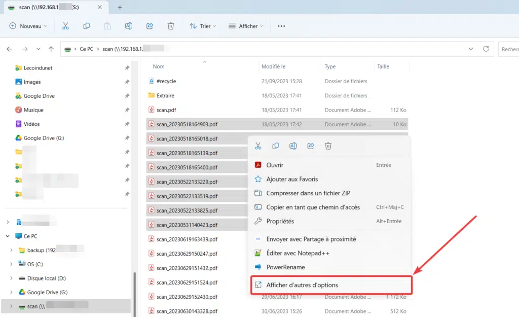This screenshot has height=317, width=519.
Task: Open the Google Drive quick access folder
Action: coord(39,96)
